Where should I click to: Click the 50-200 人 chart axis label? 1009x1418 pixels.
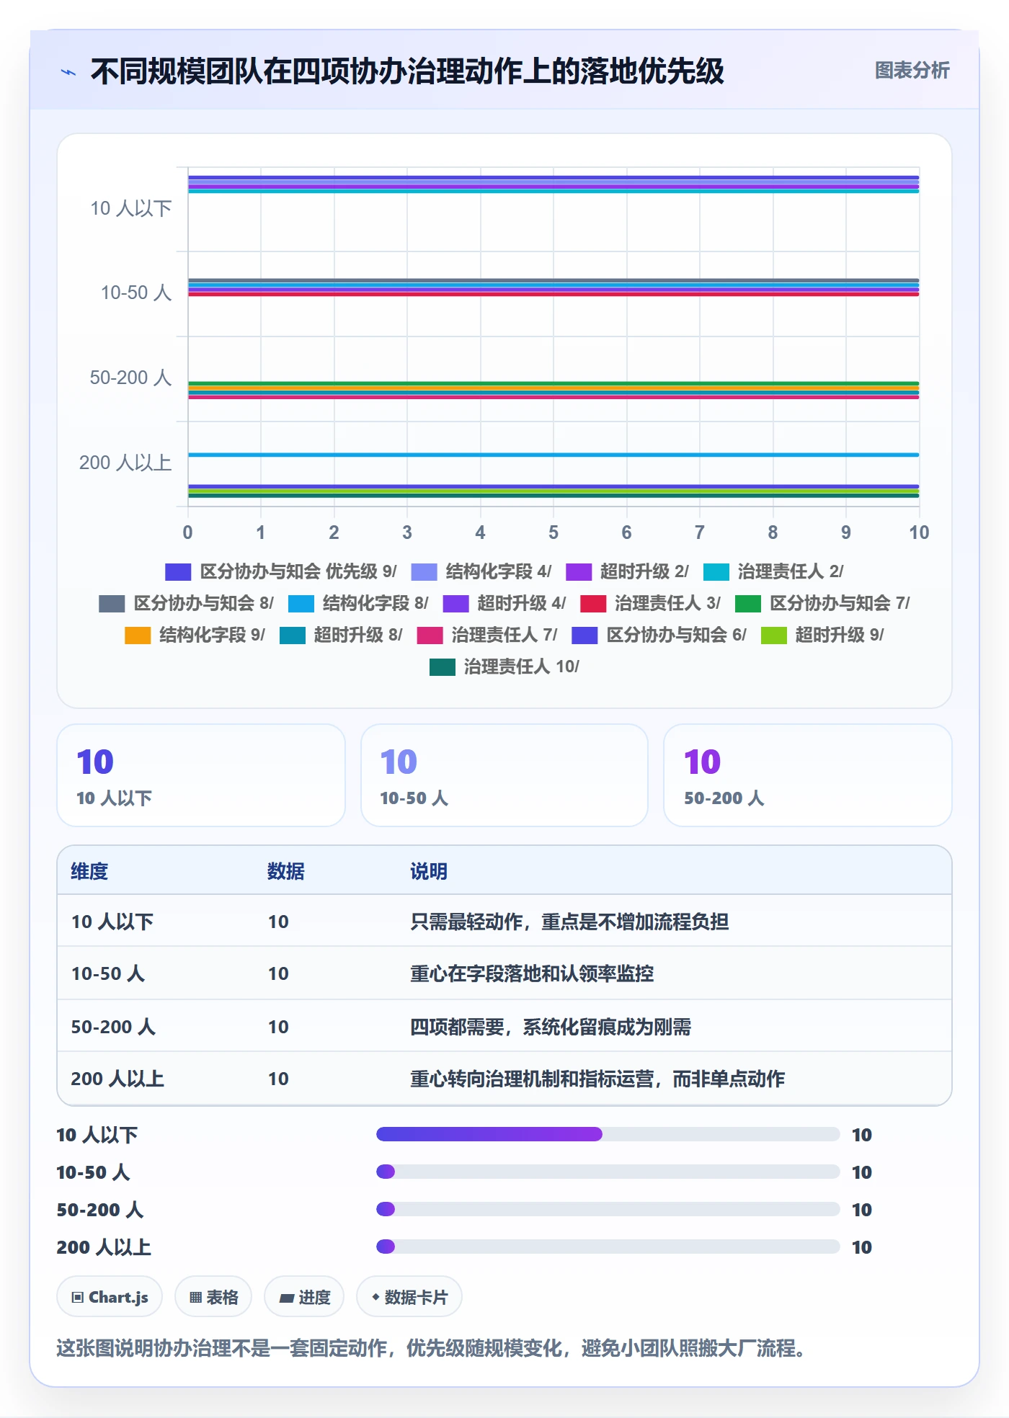(130, 378)
